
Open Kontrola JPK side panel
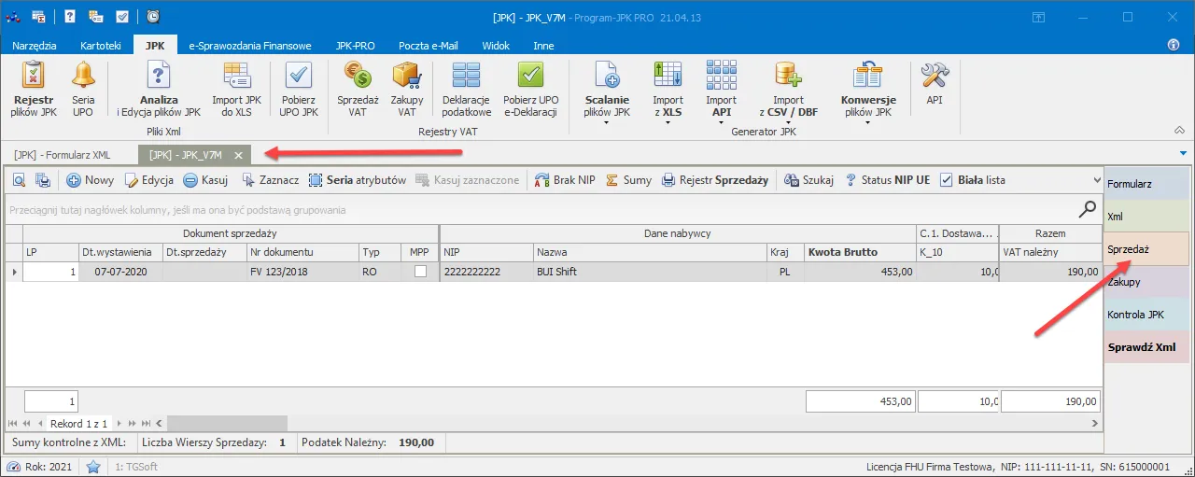point(1147,315)
